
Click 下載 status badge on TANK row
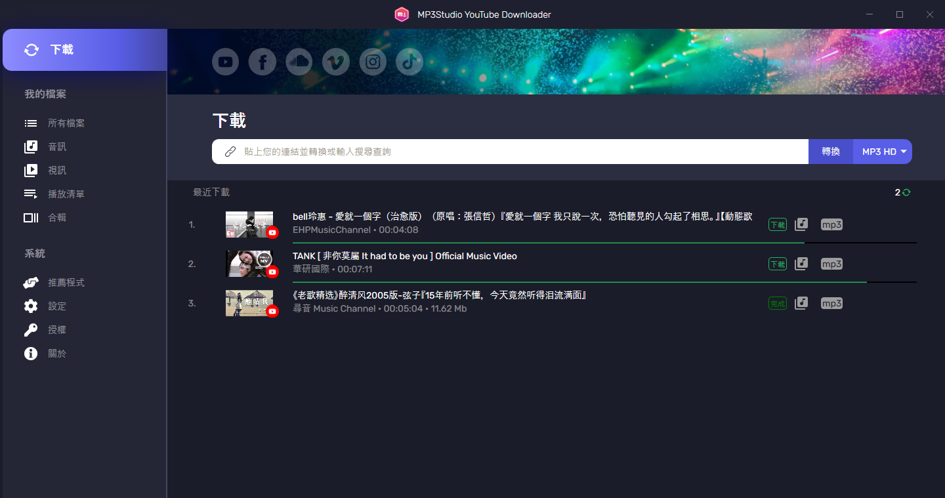(778, 264)
